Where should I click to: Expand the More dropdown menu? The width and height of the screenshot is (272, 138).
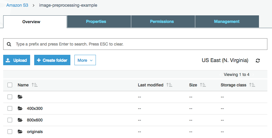point(85,60)
